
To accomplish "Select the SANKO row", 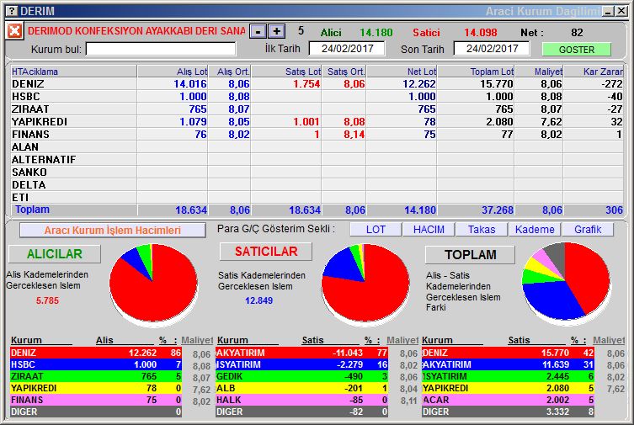I will tap(317, 172).
